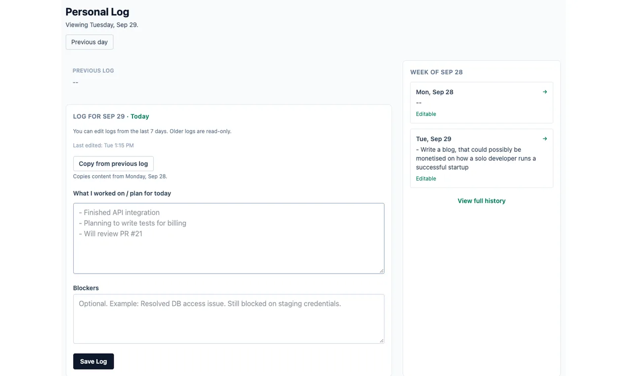Image resolution: width=628 pixels, height=376 pixels.
Task: Click the PREVIOUS LOG label
Action: pos(93,71)
